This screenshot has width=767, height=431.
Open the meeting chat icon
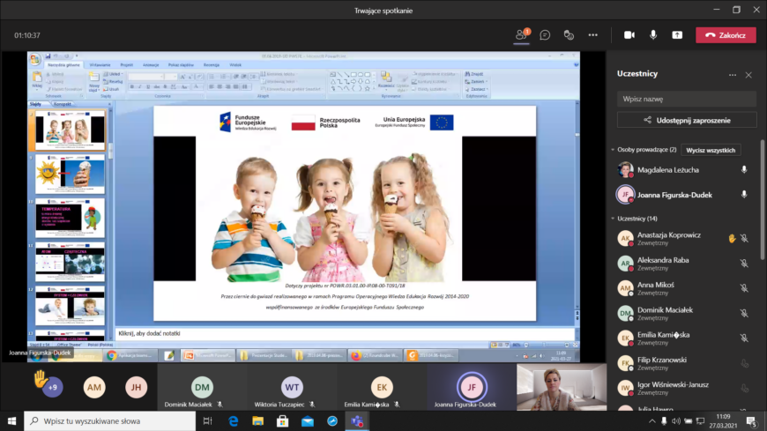[545, 35]
